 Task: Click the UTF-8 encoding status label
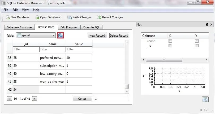[204, 110]
